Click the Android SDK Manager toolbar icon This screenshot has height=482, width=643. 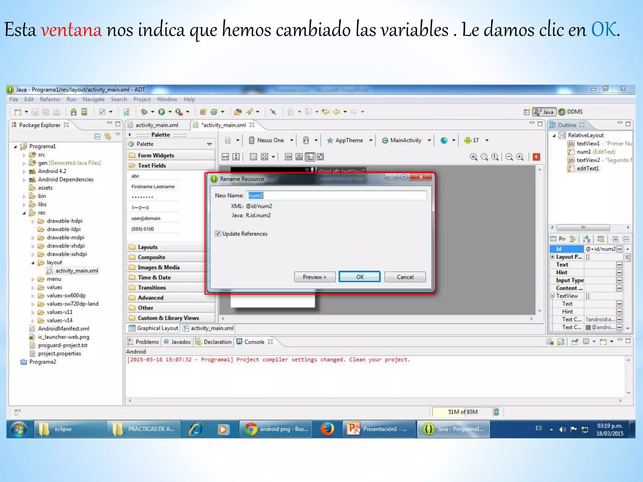tap(73, 112)
